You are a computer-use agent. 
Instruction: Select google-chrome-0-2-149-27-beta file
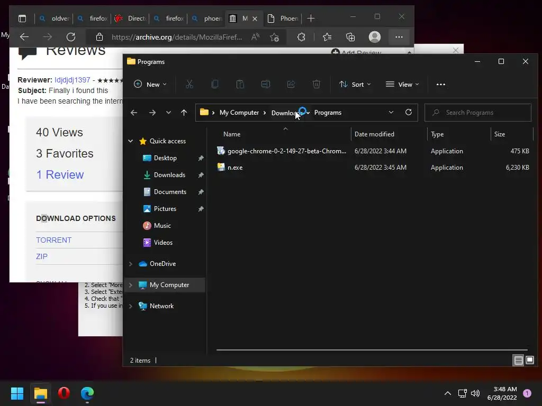(286, 151)
